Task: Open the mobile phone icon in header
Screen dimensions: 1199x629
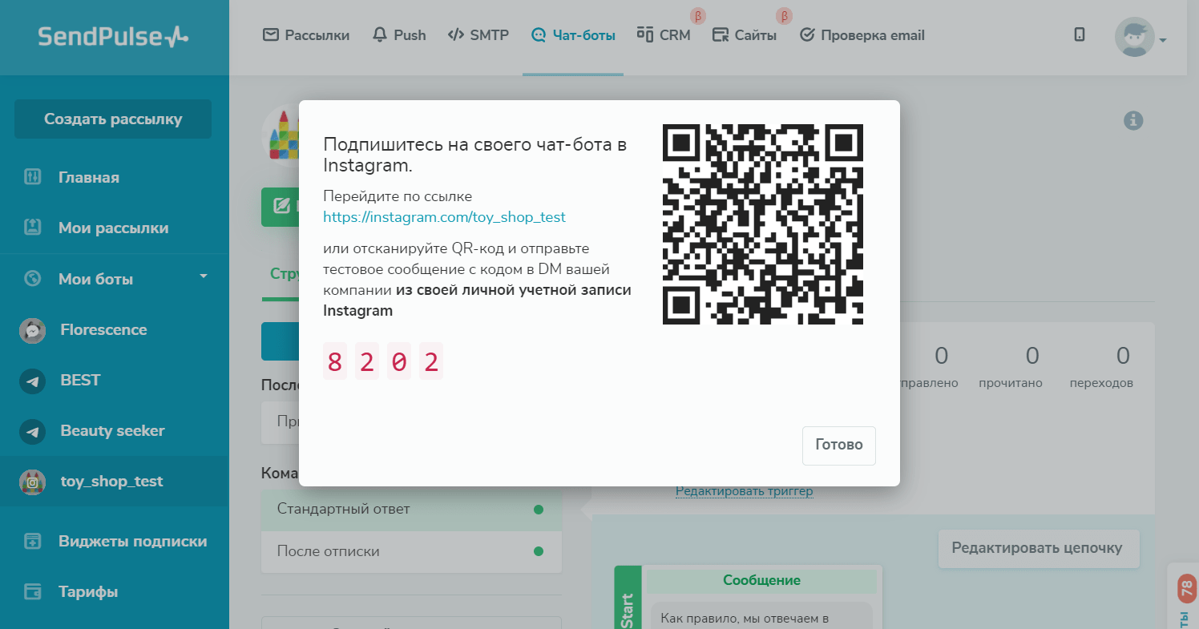Action: (1080, 34)
